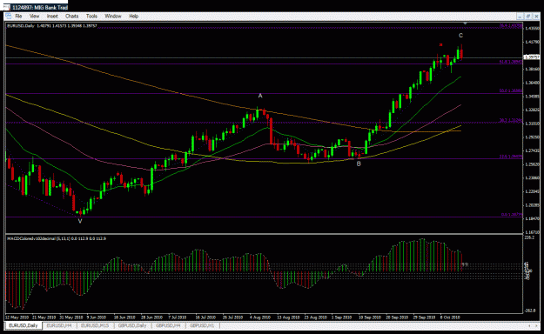Click the current price box on price axis
This screenshot has width=544, height=334.
[532, 57]
